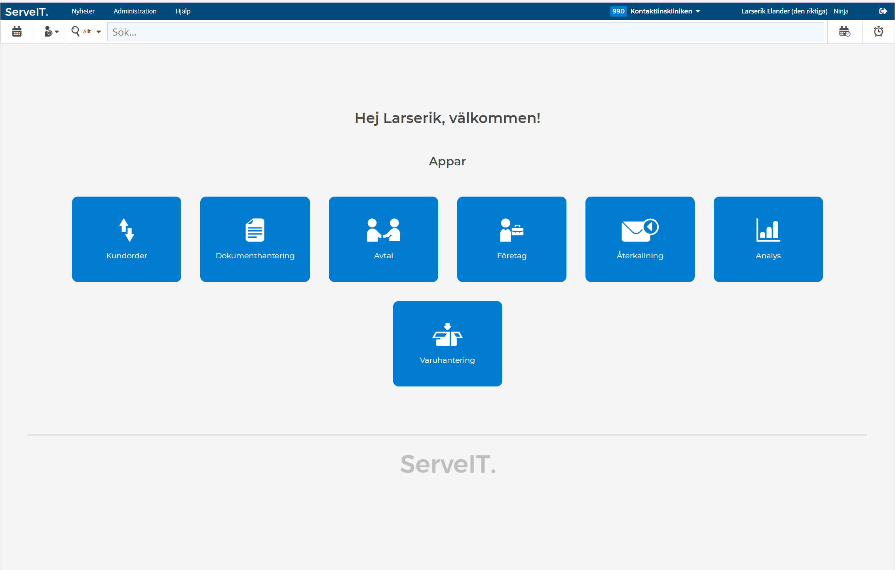Click the Sök search field
The height and width of the screenshot is (570, 895).
pyautogui.click(x=466, y=32)
